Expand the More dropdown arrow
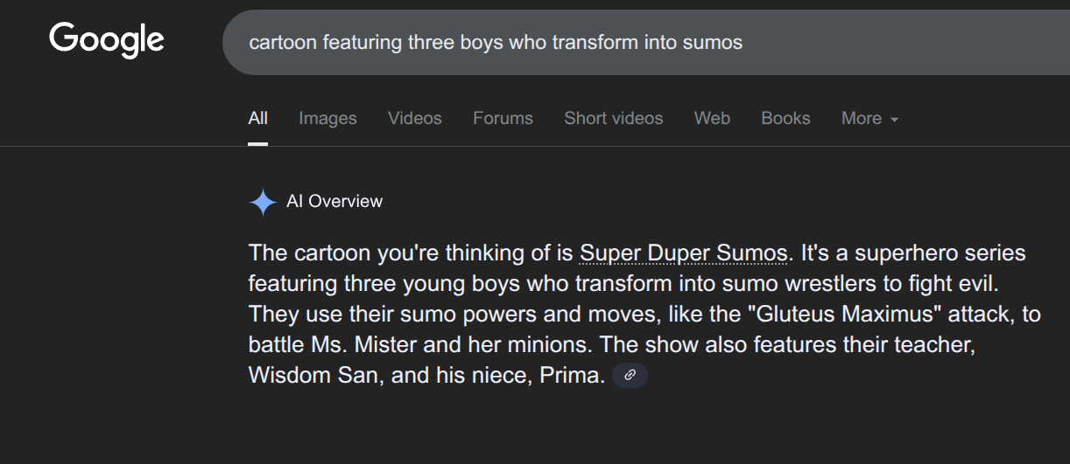This screenshot has width=1070, height=464. pos(894,119)
